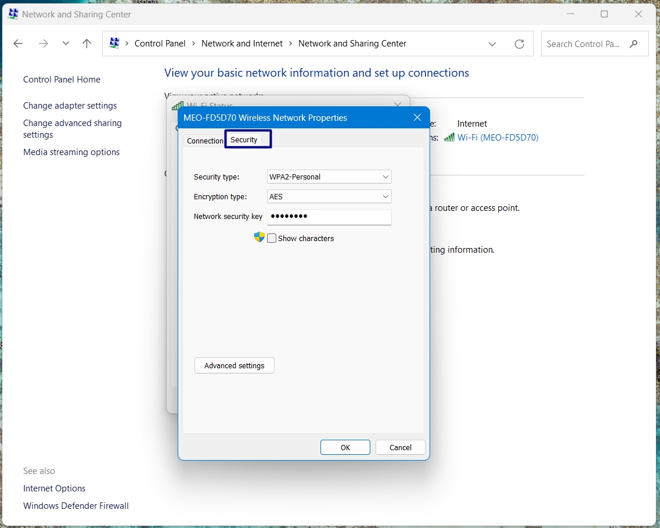Open the Security type dropdown

pyautogui.click(x=329, y=177)
